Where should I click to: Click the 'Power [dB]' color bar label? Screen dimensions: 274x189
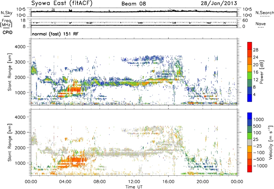pos(261,72)
